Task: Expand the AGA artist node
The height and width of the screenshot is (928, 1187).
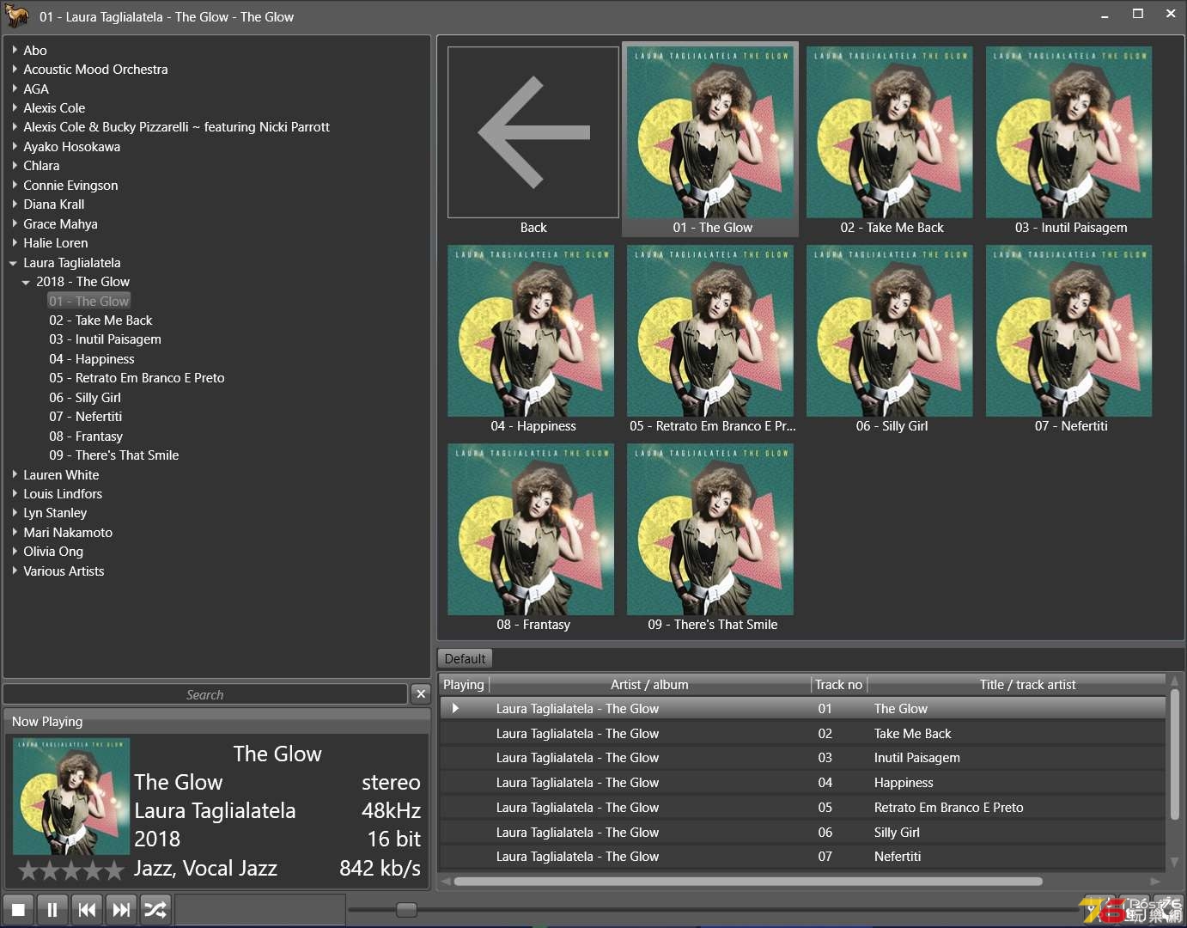Action: pos(15,89)
